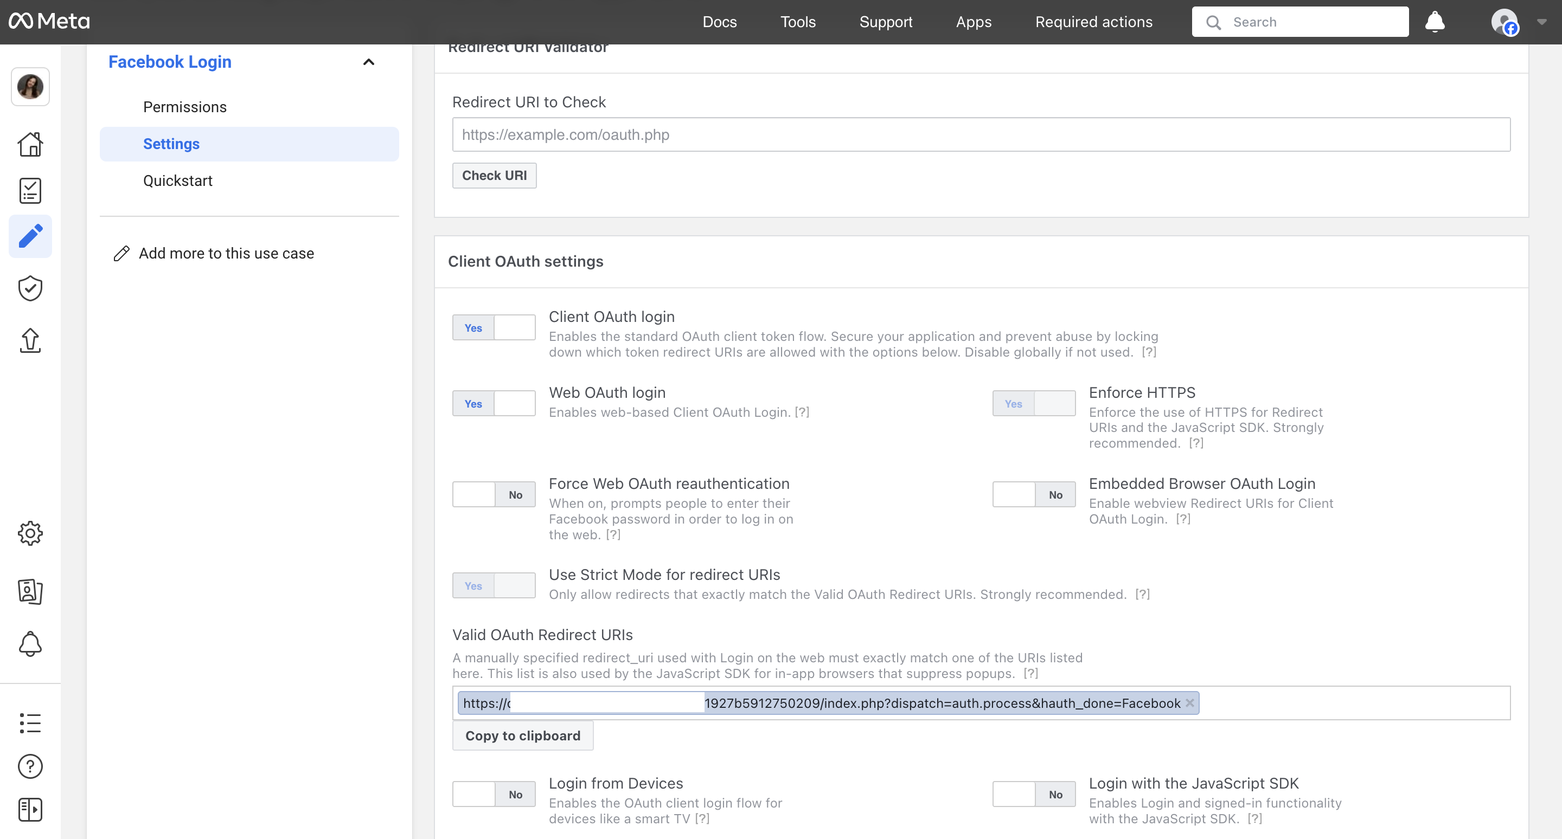Select the redirect URI chip text

(822, 704)
